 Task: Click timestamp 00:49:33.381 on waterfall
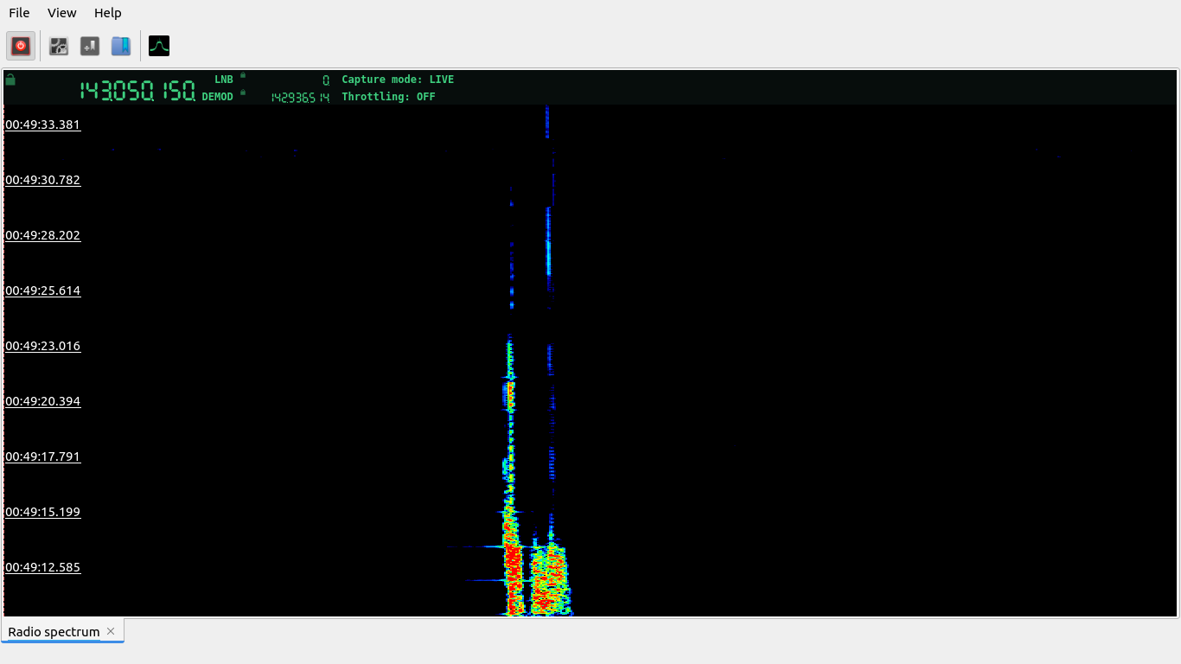click(42, 124)
